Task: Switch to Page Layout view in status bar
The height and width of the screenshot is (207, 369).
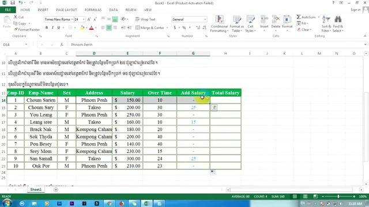Action: tap(305, 196)
